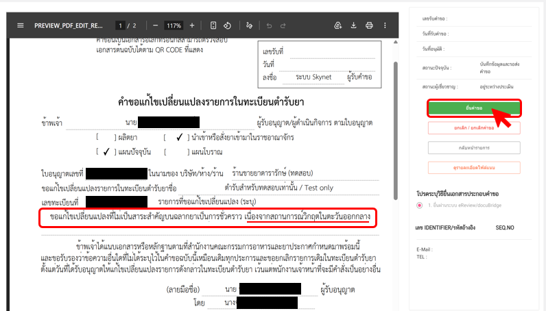Click the ผลิตยา option text

tap(128, 138)
